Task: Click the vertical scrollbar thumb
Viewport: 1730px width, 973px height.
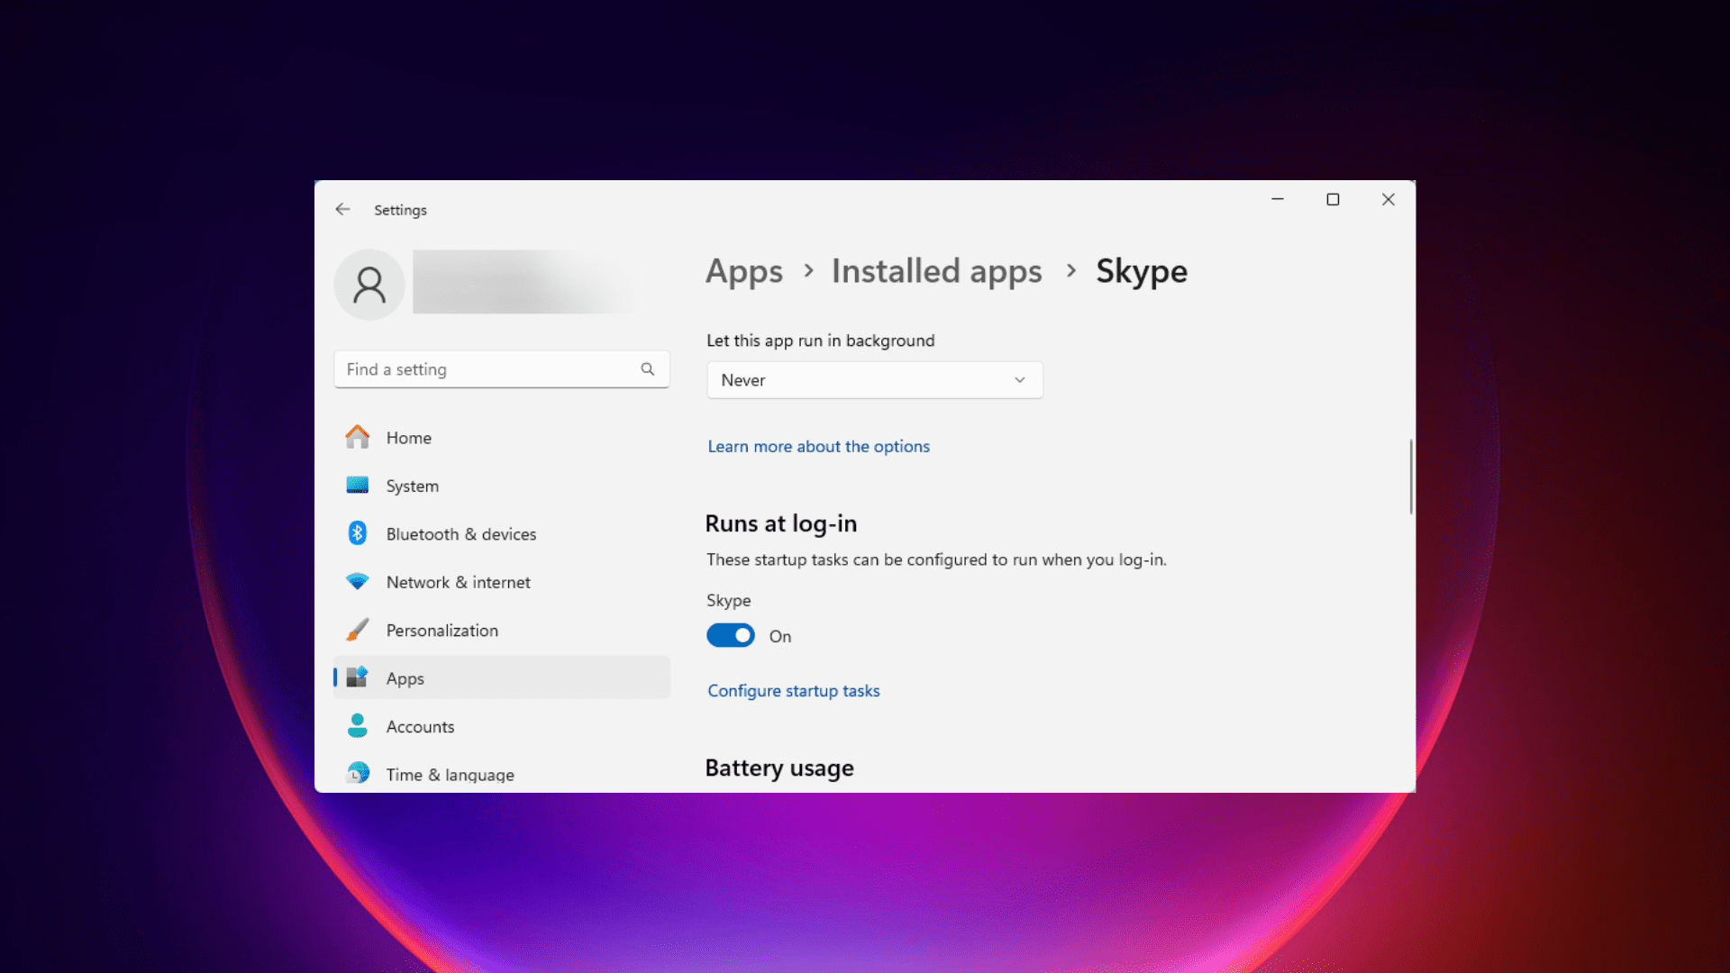Action: click(x=1411, y=477)
